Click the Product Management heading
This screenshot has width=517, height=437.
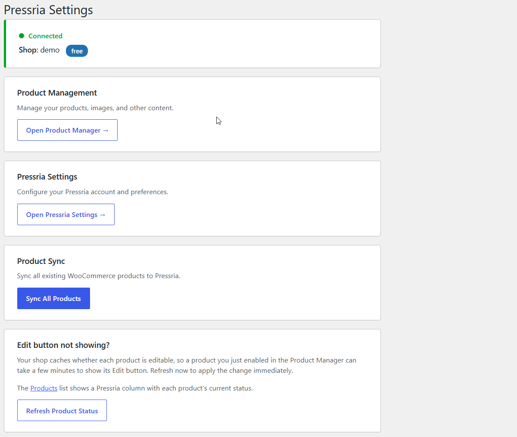click(x=57, y=93)
